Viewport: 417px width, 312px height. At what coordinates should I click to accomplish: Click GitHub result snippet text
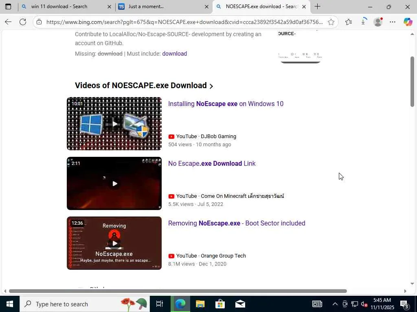point(168,39)
